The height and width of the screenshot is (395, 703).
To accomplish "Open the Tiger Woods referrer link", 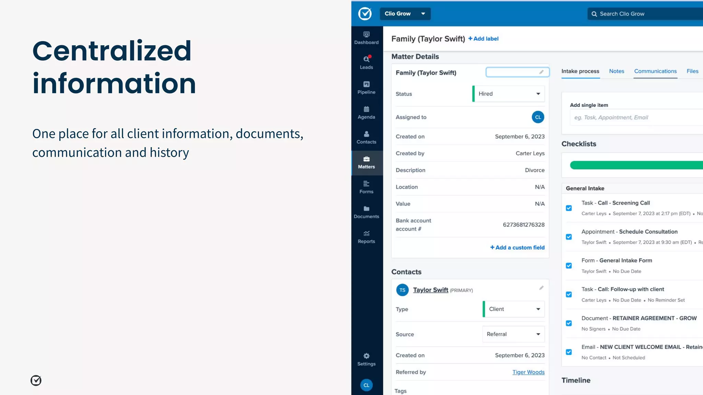I will coord(528,372).
